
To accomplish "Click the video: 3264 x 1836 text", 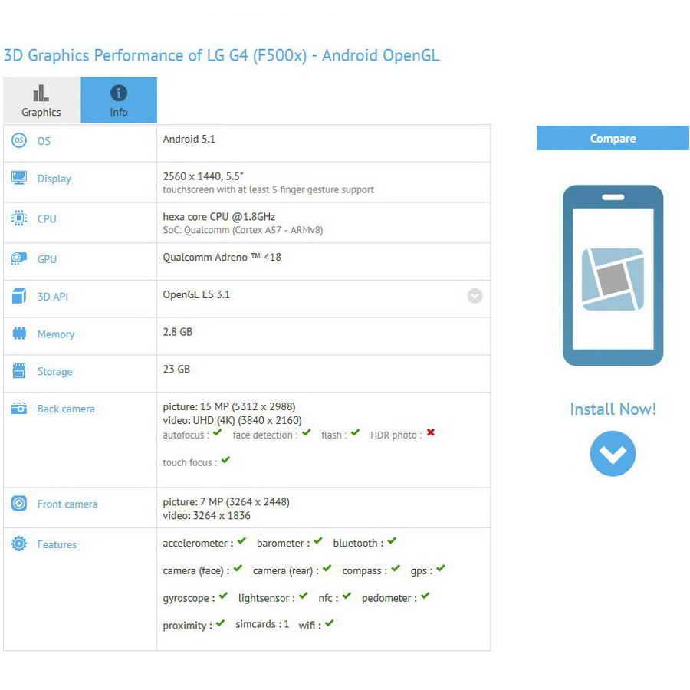I will click(x=206, y=515).
